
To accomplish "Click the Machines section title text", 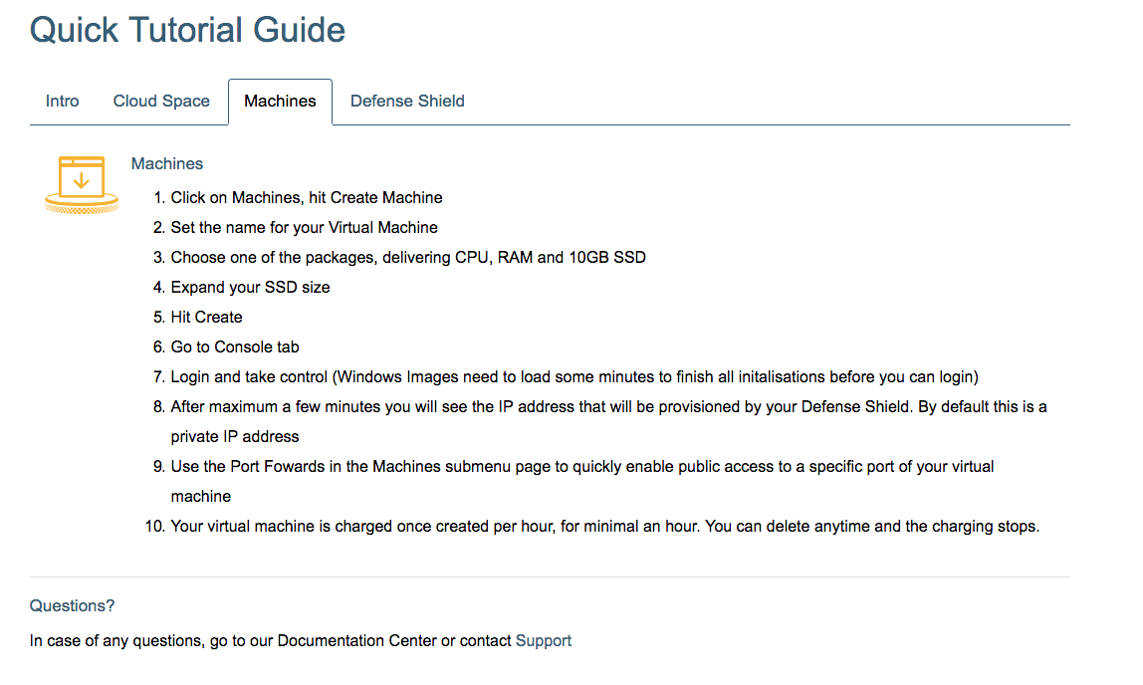I will (167, 164).
